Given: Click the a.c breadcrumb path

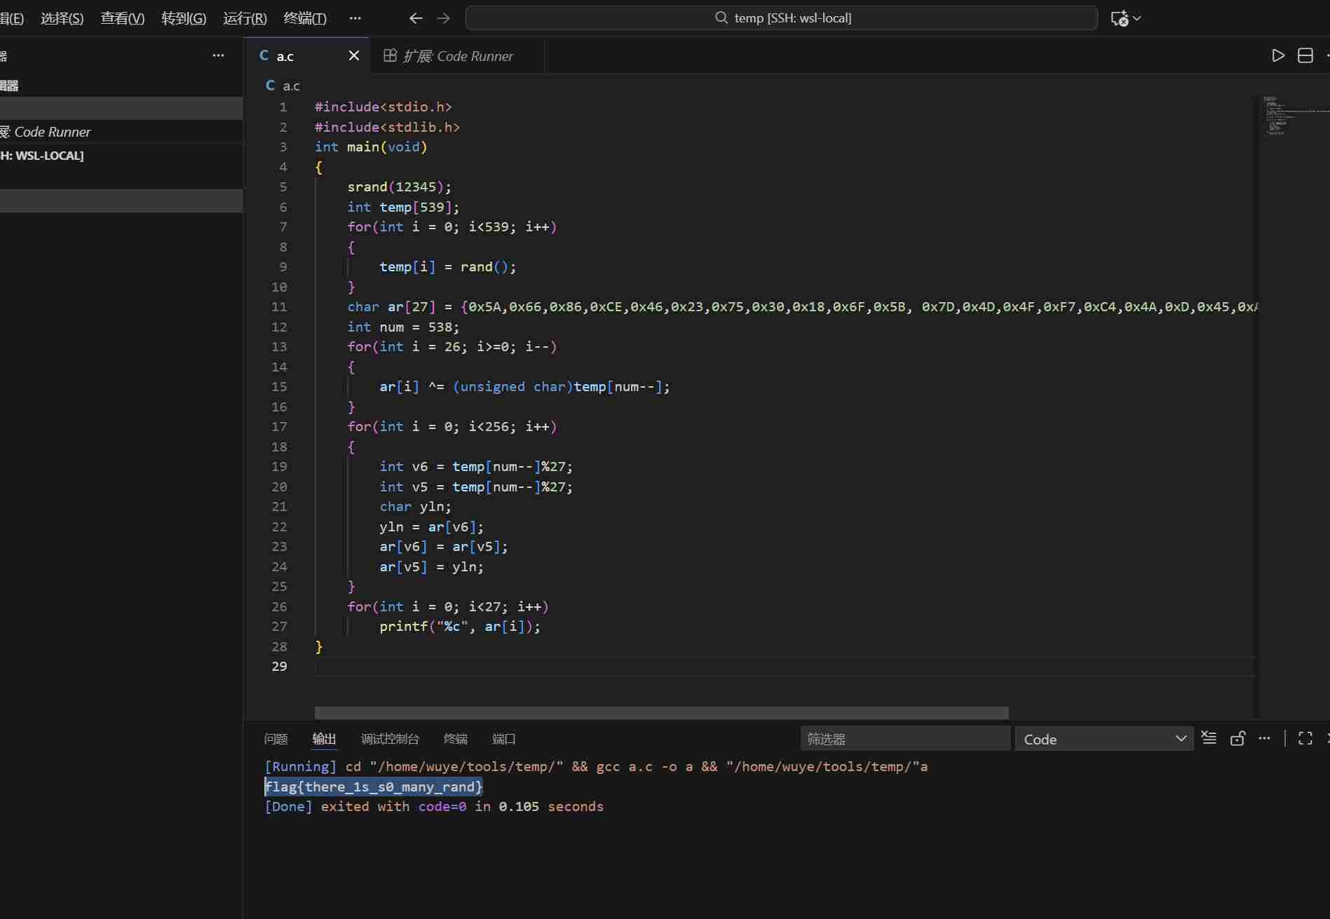Looking at the screenshot, I should click(290, 86).
